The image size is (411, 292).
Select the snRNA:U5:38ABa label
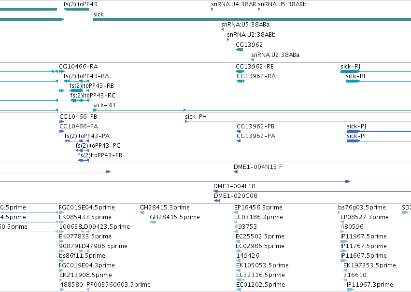[x=245, y=24]
